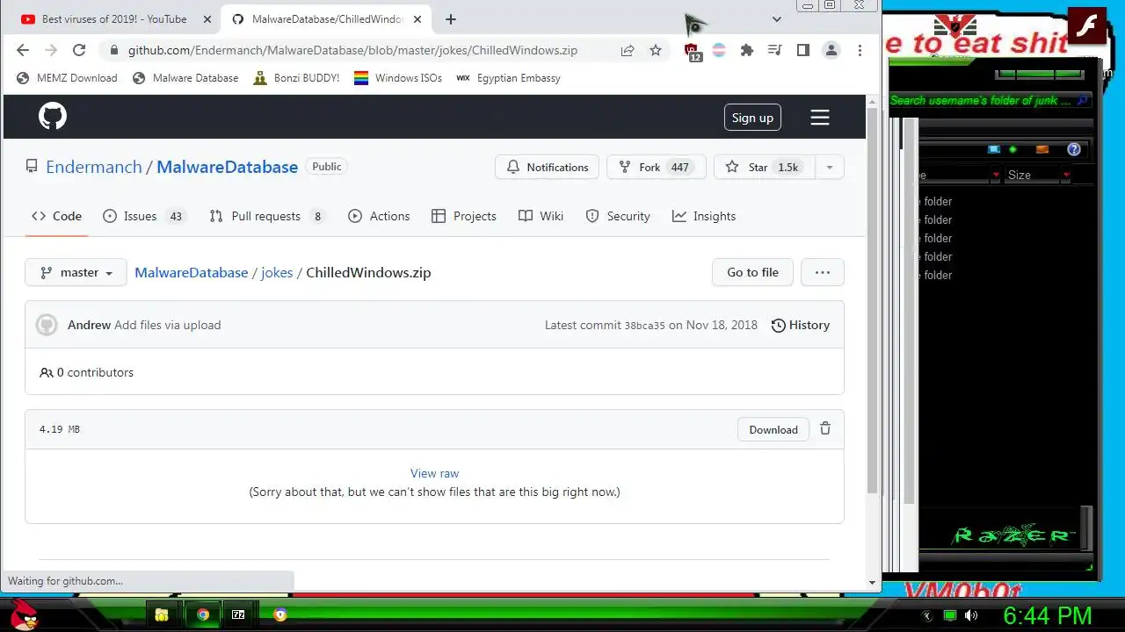The image size is (1125, 632).
Task: Click the Notifications button
Action: (548, 167)
